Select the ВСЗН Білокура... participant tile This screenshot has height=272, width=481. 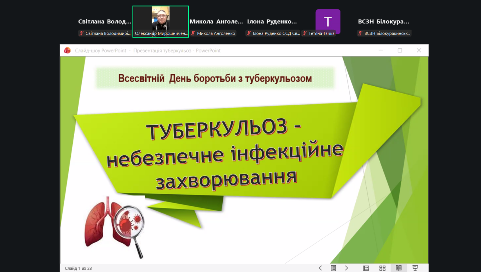[384, 22]
